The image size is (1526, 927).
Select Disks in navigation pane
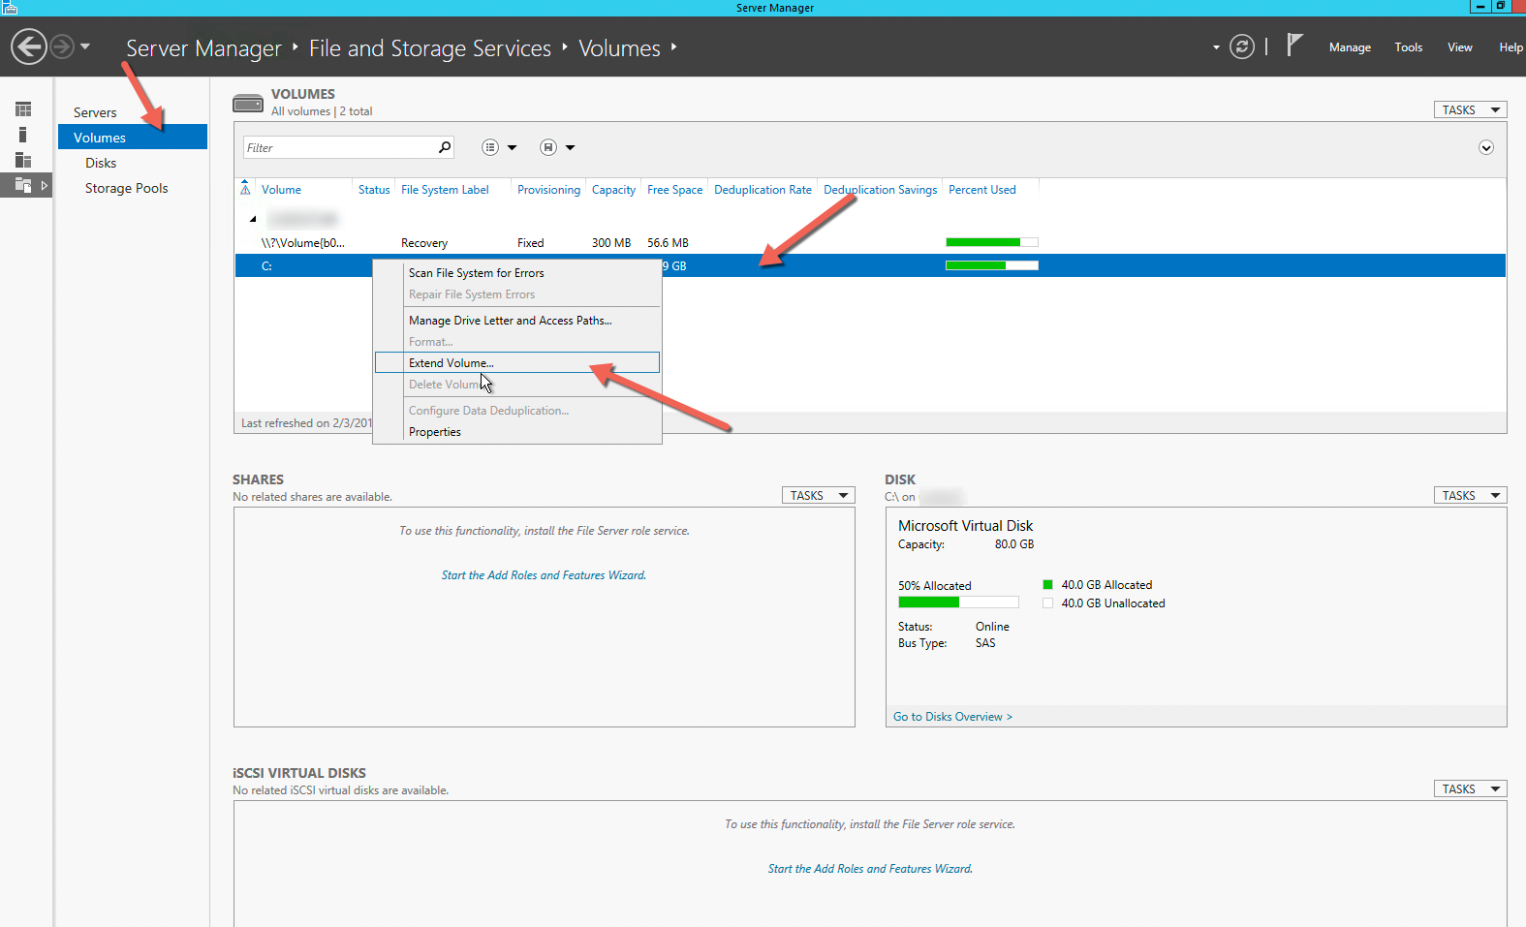point(101,163)
